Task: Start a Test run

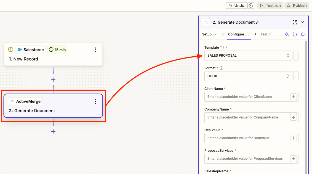Action: (270, 5)
